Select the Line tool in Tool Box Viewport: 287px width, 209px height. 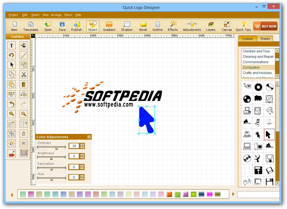point(24,55)
